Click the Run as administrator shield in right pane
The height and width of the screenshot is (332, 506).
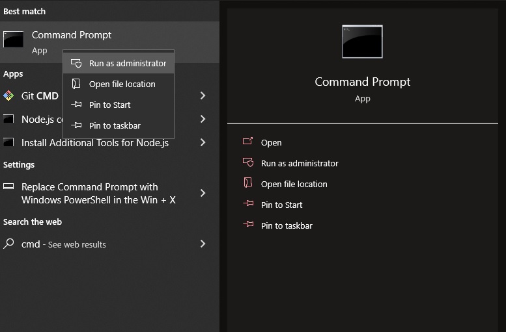click(247, 163)
